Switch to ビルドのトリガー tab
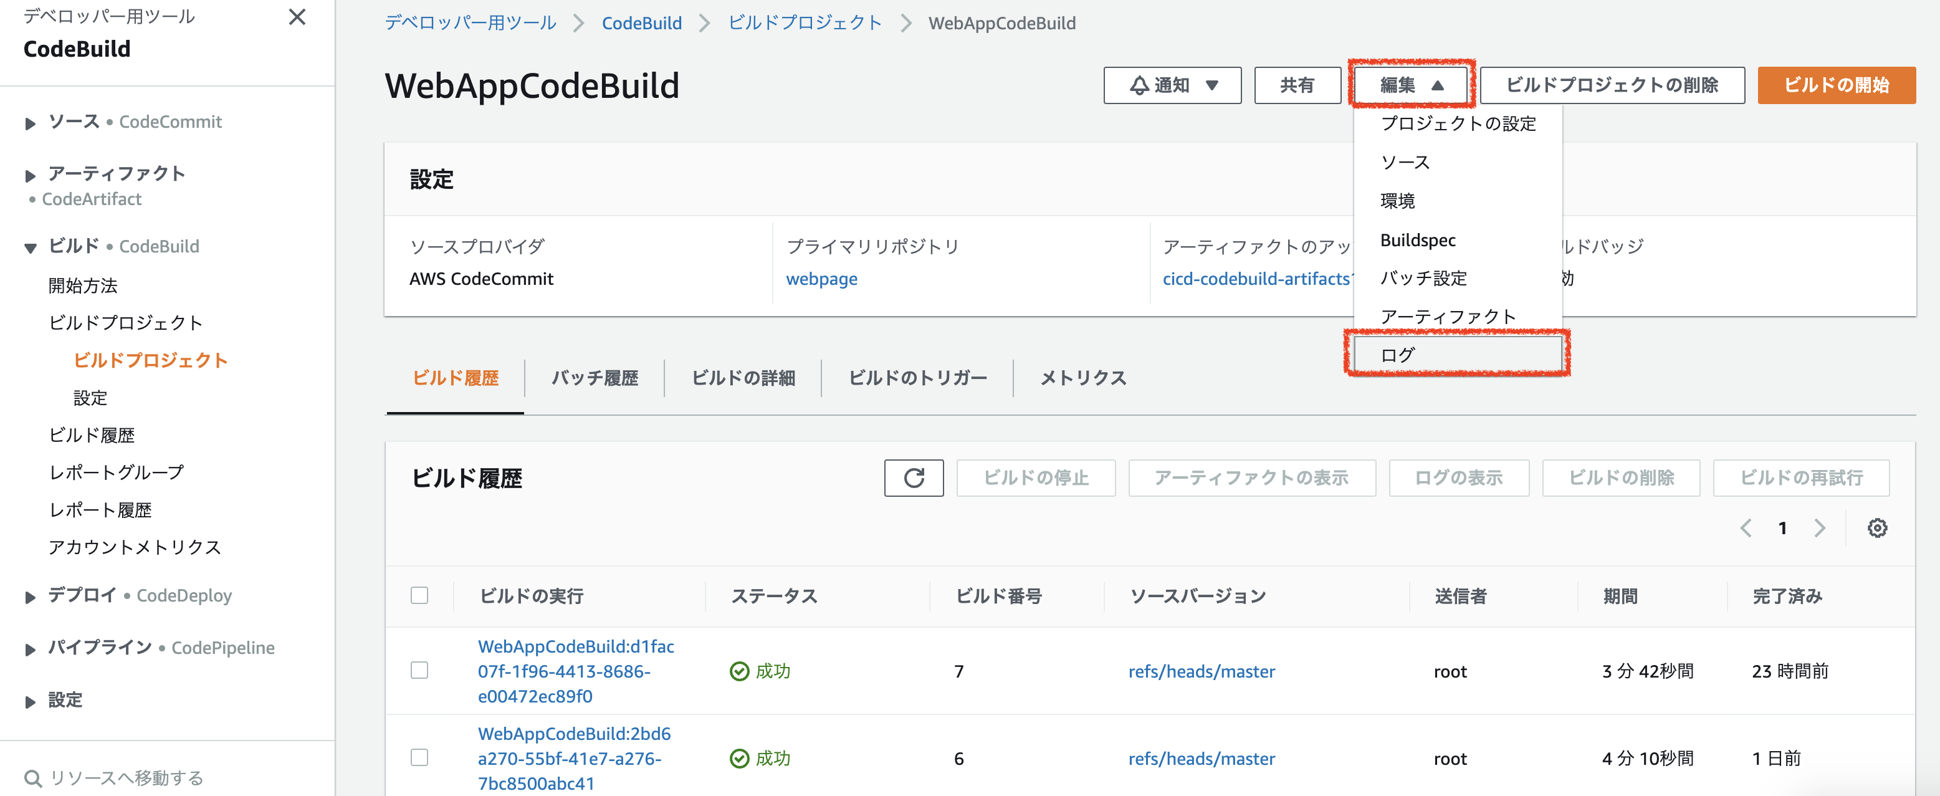Image resolution: width=1940 pixels, height=796 pixels. coord(917,378)
